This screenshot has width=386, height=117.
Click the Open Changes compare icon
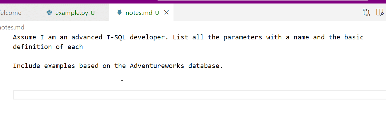[366, 13]
